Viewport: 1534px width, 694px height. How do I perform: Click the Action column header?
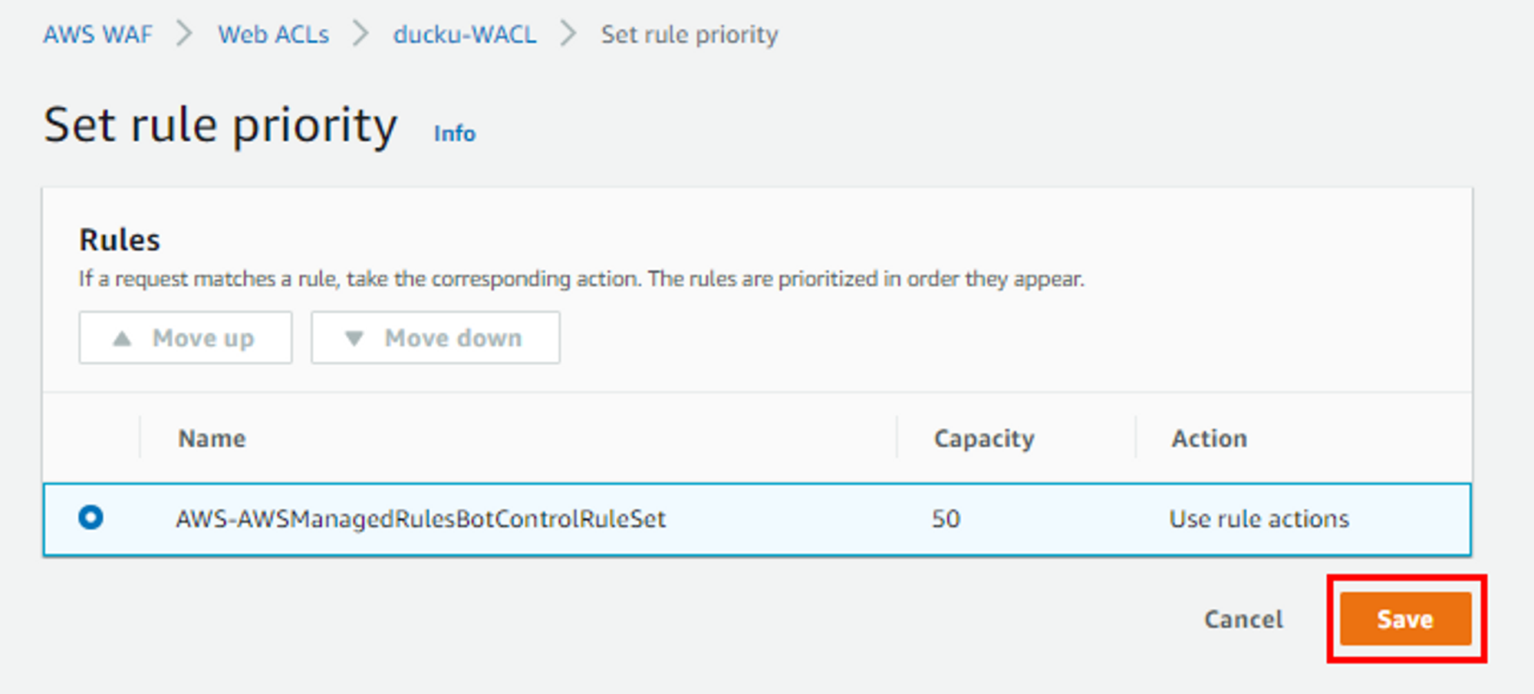point(1209,439)
